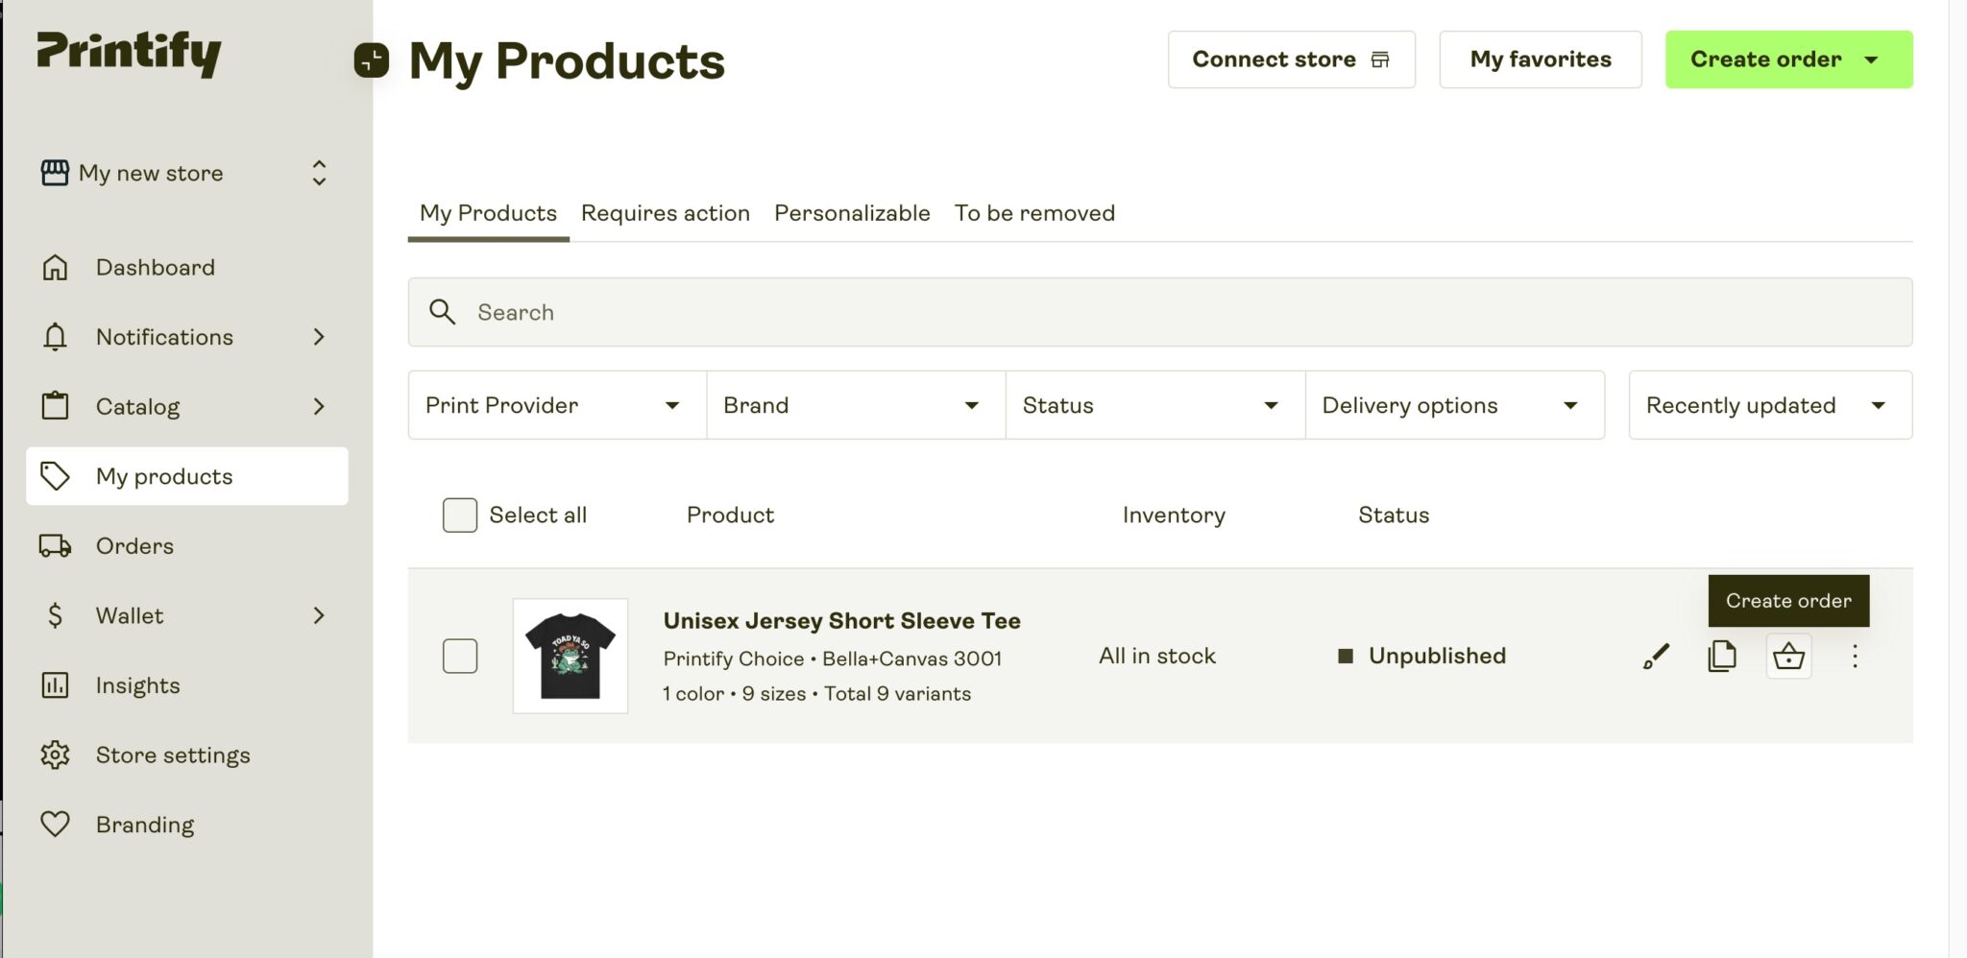The width and height of the screenshot is (1967, 958).
Task: Switch to the Requires action tab
Action: coord(666,213)
